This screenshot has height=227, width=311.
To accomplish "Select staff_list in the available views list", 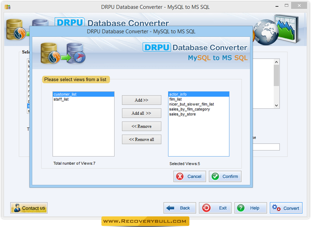I will tap(84, 99).
